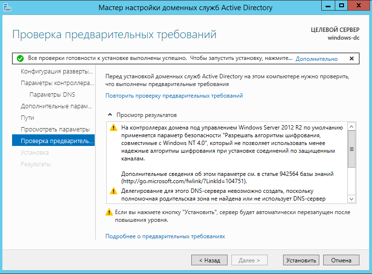Image resolution: width=372 pixels, height=274 pixels.
Task: Click Повторить проверку предварительных требований link
Action: pos(174,96)
